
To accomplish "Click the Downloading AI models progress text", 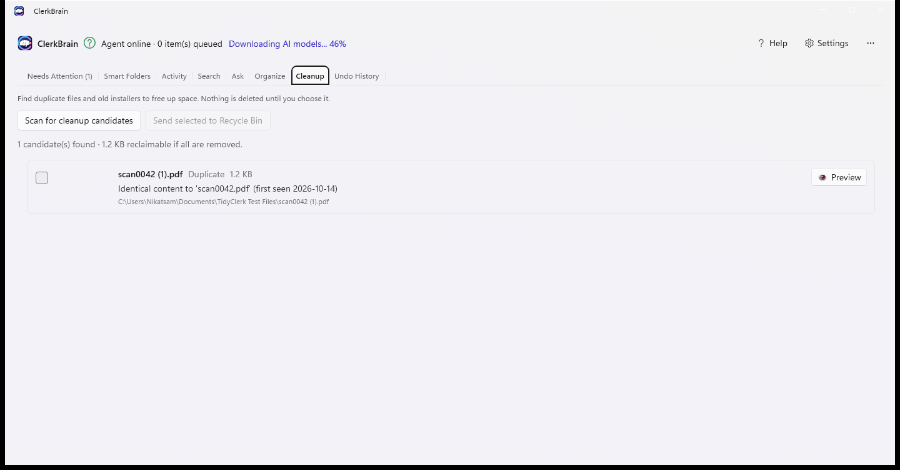I will click(287, 44).
